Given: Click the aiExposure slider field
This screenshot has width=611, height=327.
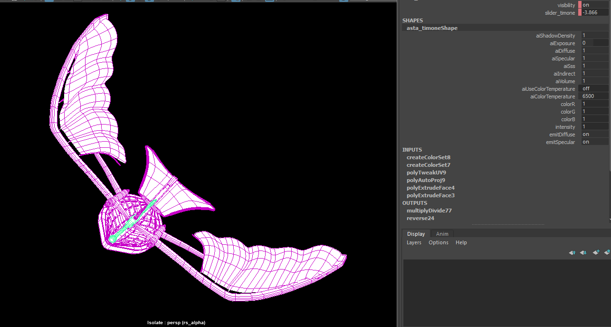Looking at the screenshot, I should click(x=594, y=43).
